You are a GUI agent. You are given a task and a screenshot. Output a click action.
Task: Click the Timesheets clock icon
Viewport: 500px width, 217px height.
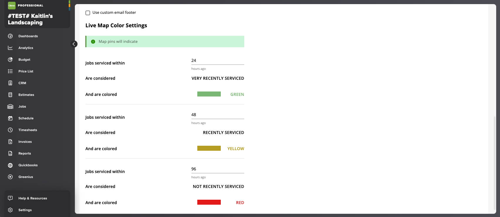[10, 130]
